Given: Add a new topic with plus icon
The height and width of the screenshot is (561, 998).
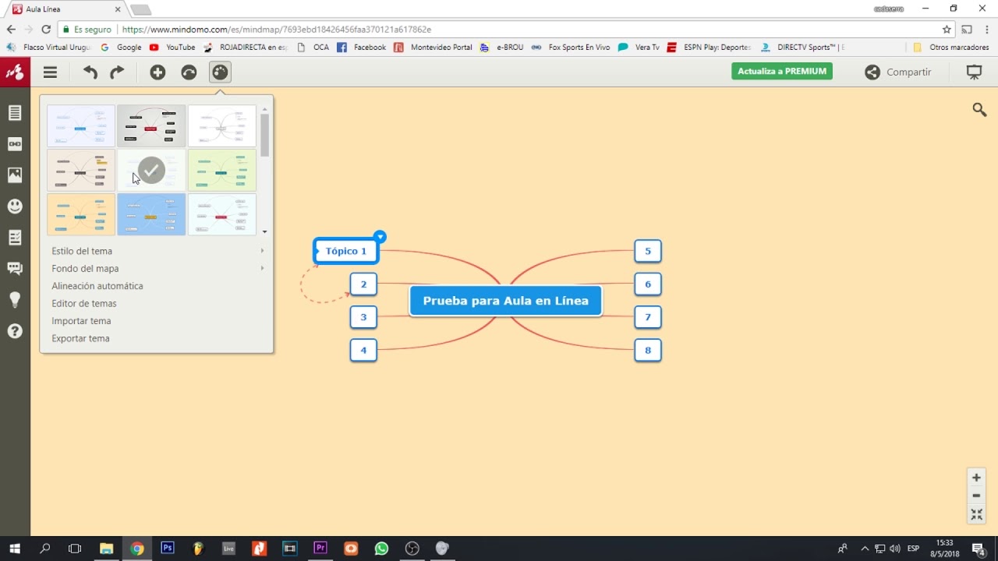Looking at the screenshot, I should (157, 72).
